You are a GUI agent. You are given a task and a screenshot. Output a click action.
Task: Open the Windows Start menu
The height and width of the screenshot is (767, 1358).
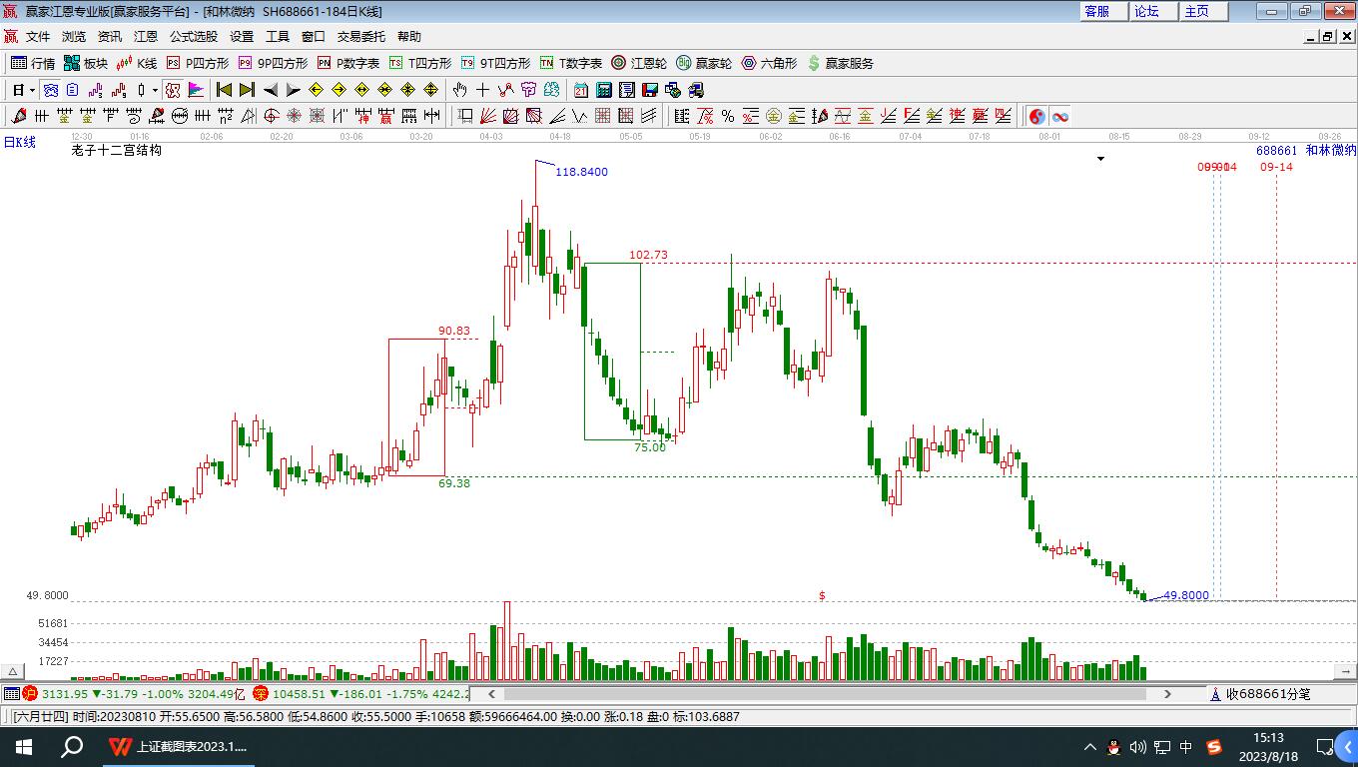23,746
